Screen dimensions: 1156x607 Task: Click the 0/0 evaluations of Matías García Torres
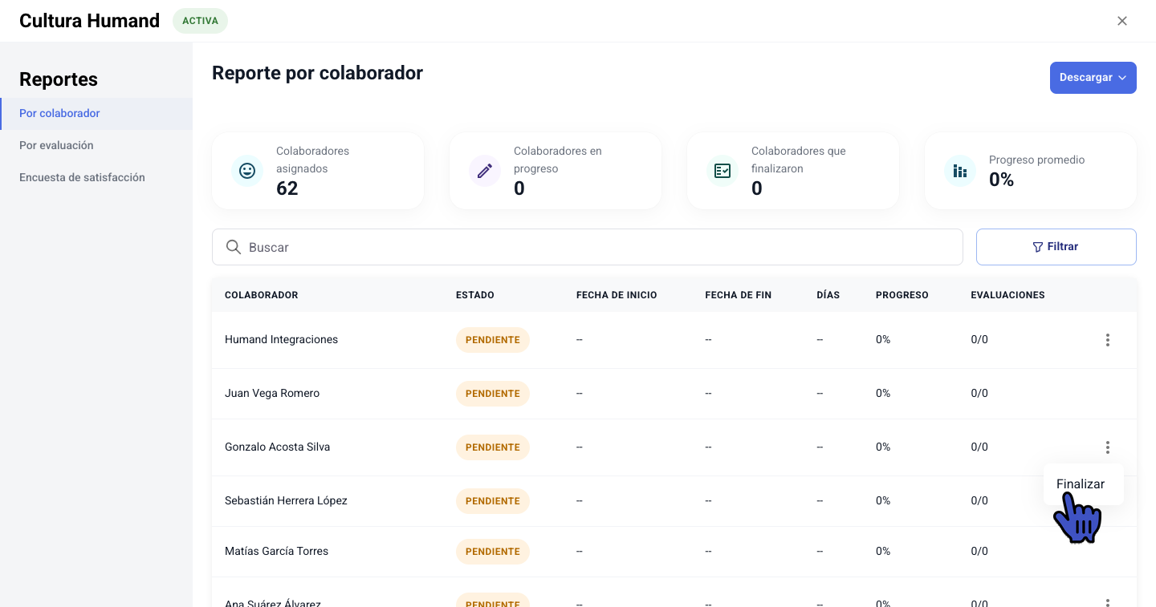point(979,552)
